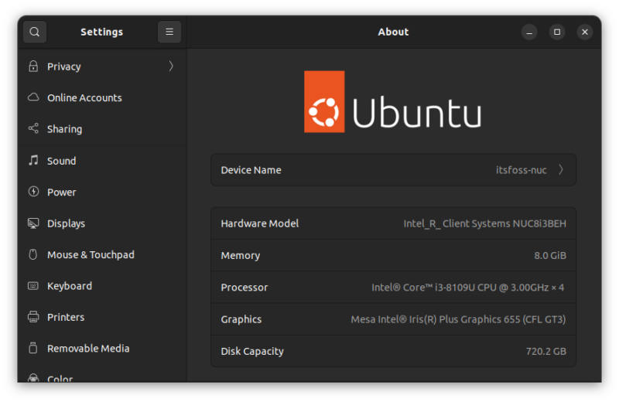Select Keyboard settings
The image size is (619, 402).
102,285
